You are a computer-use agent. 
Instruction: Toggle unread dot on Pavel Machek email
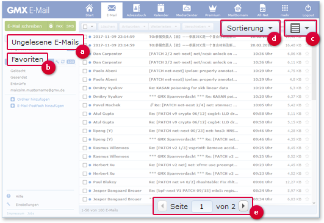[90, 105]
